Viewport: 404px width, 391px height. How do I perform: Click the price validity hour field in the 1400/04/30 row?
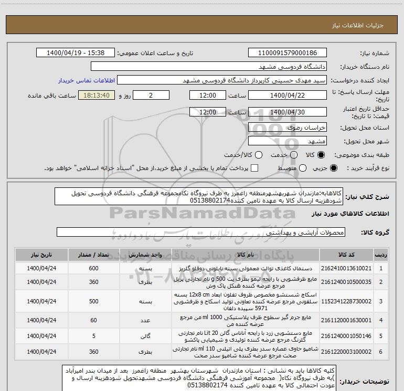[208, 112]
